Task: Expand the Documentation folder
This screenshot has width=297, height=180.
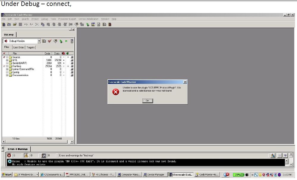Action: pos(7,75)
